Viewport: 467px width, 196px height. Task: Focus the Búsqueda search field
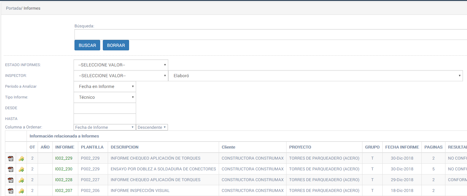click(x=270, y=34)
